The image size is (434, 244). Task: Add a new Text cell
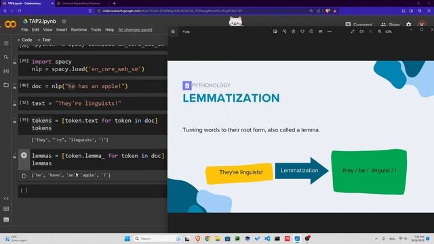tap(44, 40)
